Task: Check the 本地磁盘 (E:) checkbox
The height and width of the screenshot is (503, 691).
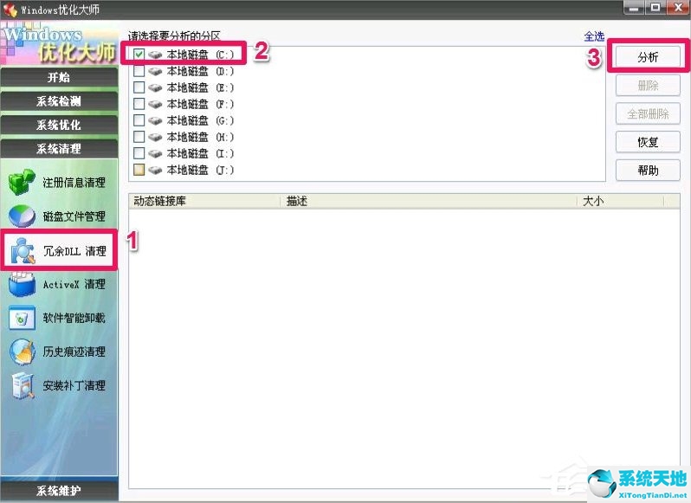Action: coord(139,87)
